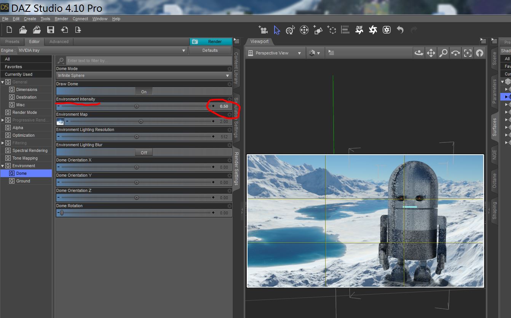Image resolution: width=511 pixels, height=318 pixels.
Task: Select the Translate tool in the main toolbar
Action: point(304,30)
